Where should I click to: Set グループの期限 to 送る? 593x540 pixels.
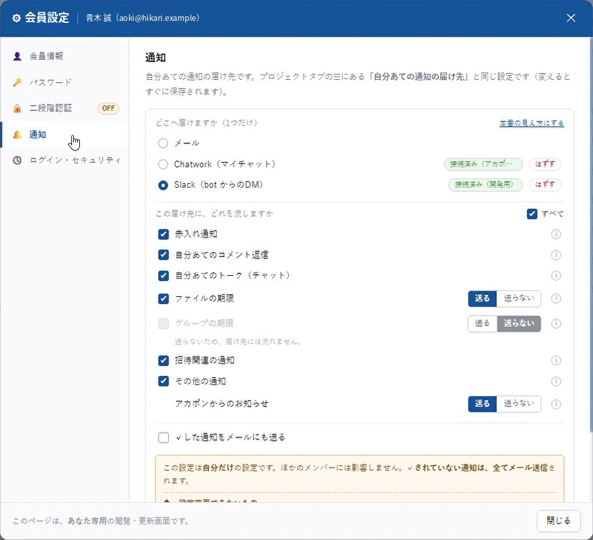[x=482, y=324]
